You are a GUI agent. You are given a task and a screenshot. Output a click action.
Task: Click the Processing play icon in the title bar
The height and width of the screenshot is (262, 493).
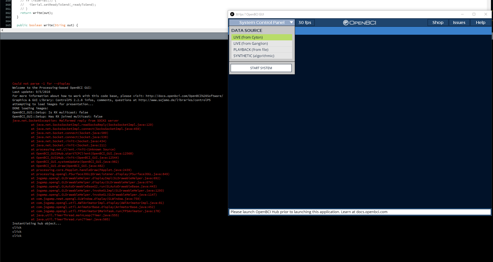pos(232,14)
